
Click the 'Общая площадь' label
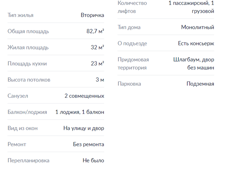click(x=28, y=31)
